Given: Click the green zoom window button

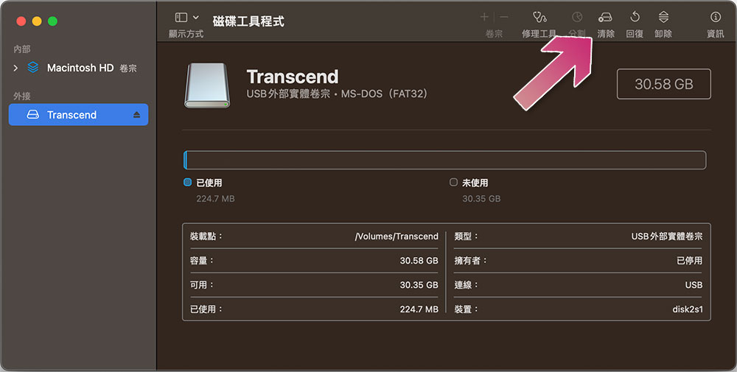Looking at the screenshot, I should pos(52,21).
